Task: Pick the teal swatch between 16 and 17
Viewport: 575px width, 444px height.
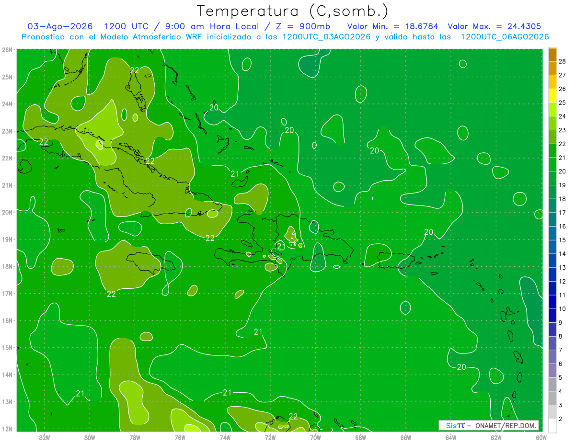Action: (552, 219)
